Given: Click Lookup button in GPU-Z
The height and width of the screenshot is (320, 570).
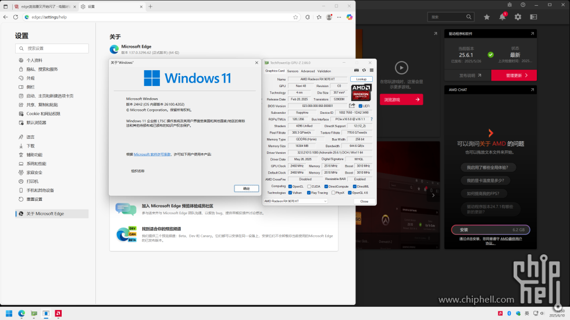Looking at the screenshot, I should coord(361,79).
